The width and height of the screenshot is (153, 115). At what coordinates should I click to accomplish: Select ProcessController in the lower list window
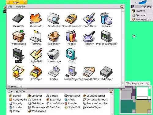pos(95,103)
